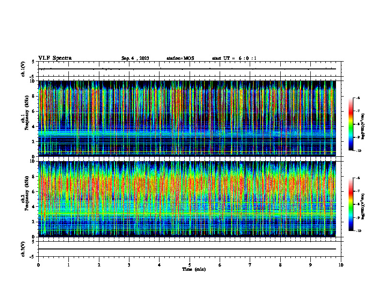Screen dimensions: 384x297
Task: Click the ch.1 spectrogram color scale bar
Action: (x=351, y=124)
